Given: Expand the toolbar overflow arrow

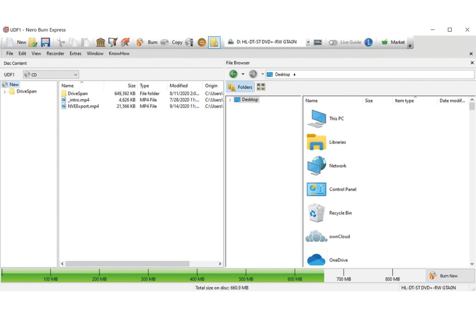Looking at the screenshot, I should pyautogui.click(x=410, y=46).
